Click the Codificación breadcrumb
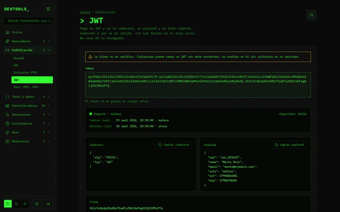This screenshot has width=340, height=212. [105, 12]
